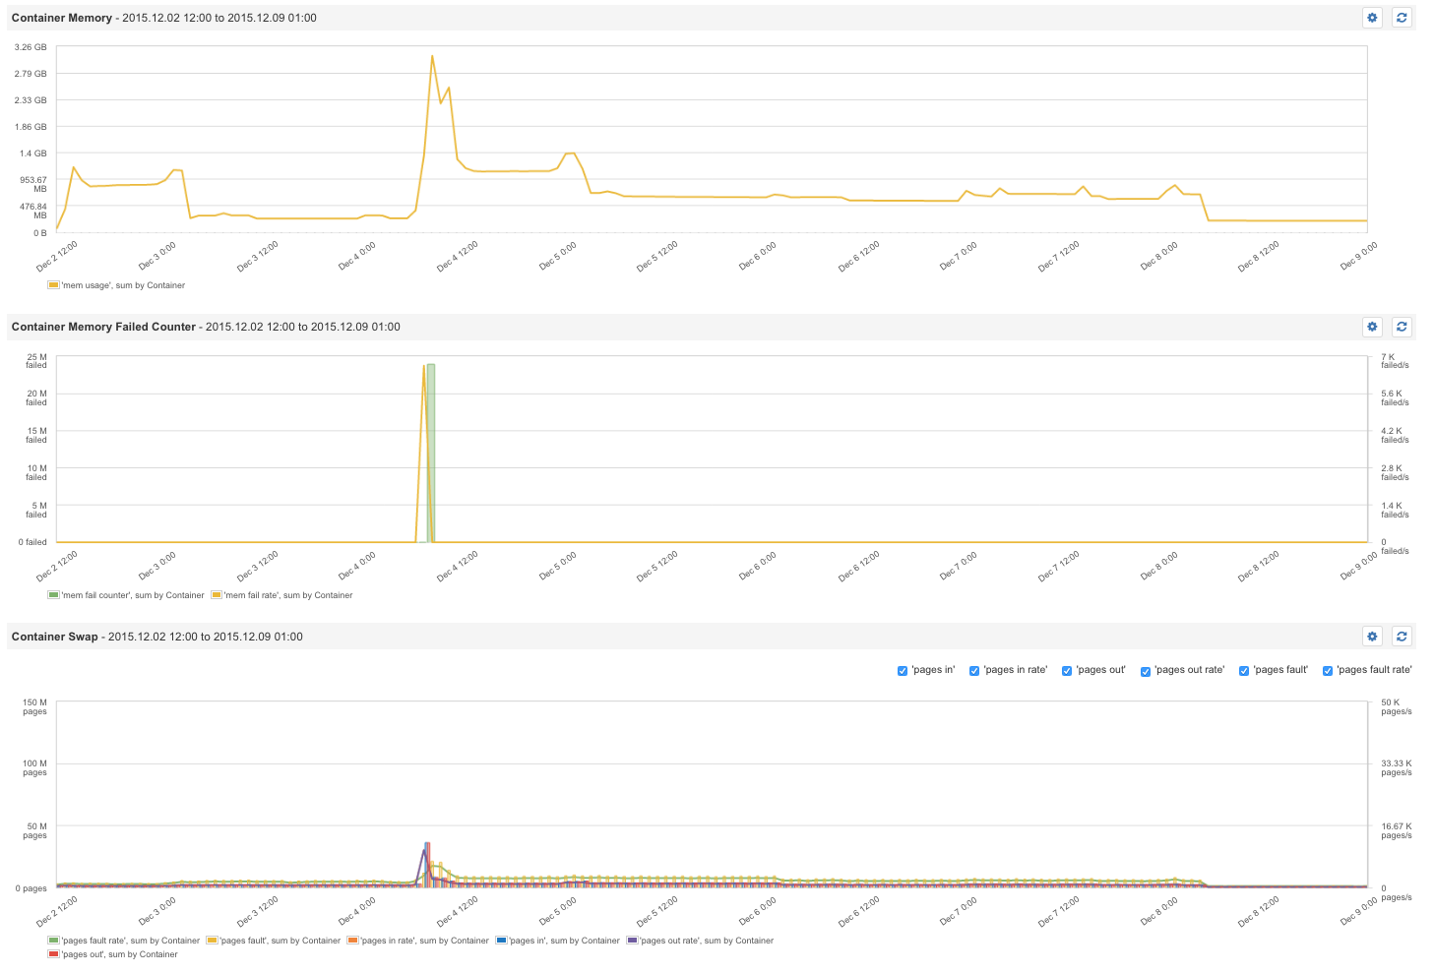Screen dimensions: 1434x974
Task: Click the Container Memory panel title
Action: click(63, 17)
